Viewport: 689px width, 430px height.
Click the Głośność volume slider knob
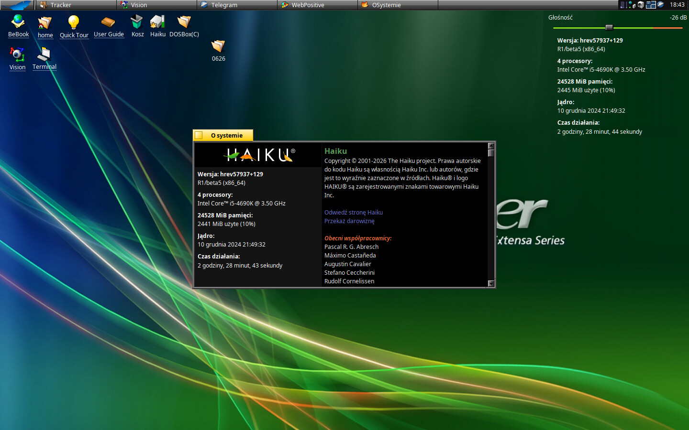[609, 28]
